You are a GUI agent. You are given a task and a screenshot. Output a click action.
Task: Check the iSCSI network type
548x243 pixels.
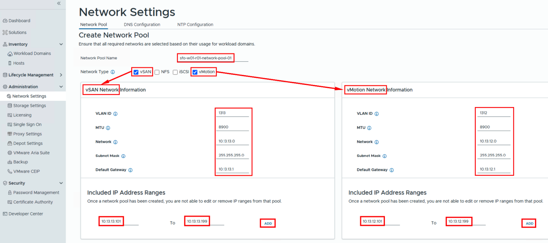click(175, 72)
